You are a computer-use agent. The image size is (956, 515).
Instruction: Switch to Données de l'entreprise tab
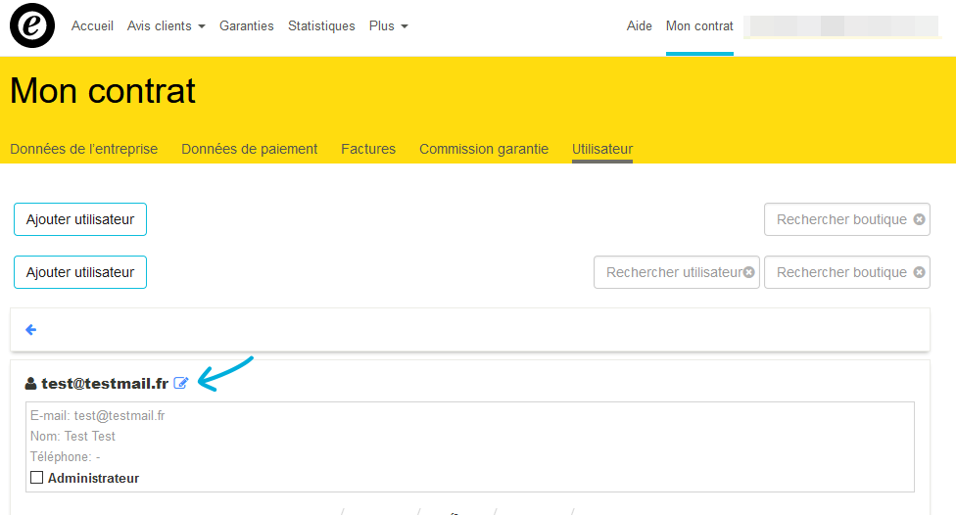[x=84, y=150]
